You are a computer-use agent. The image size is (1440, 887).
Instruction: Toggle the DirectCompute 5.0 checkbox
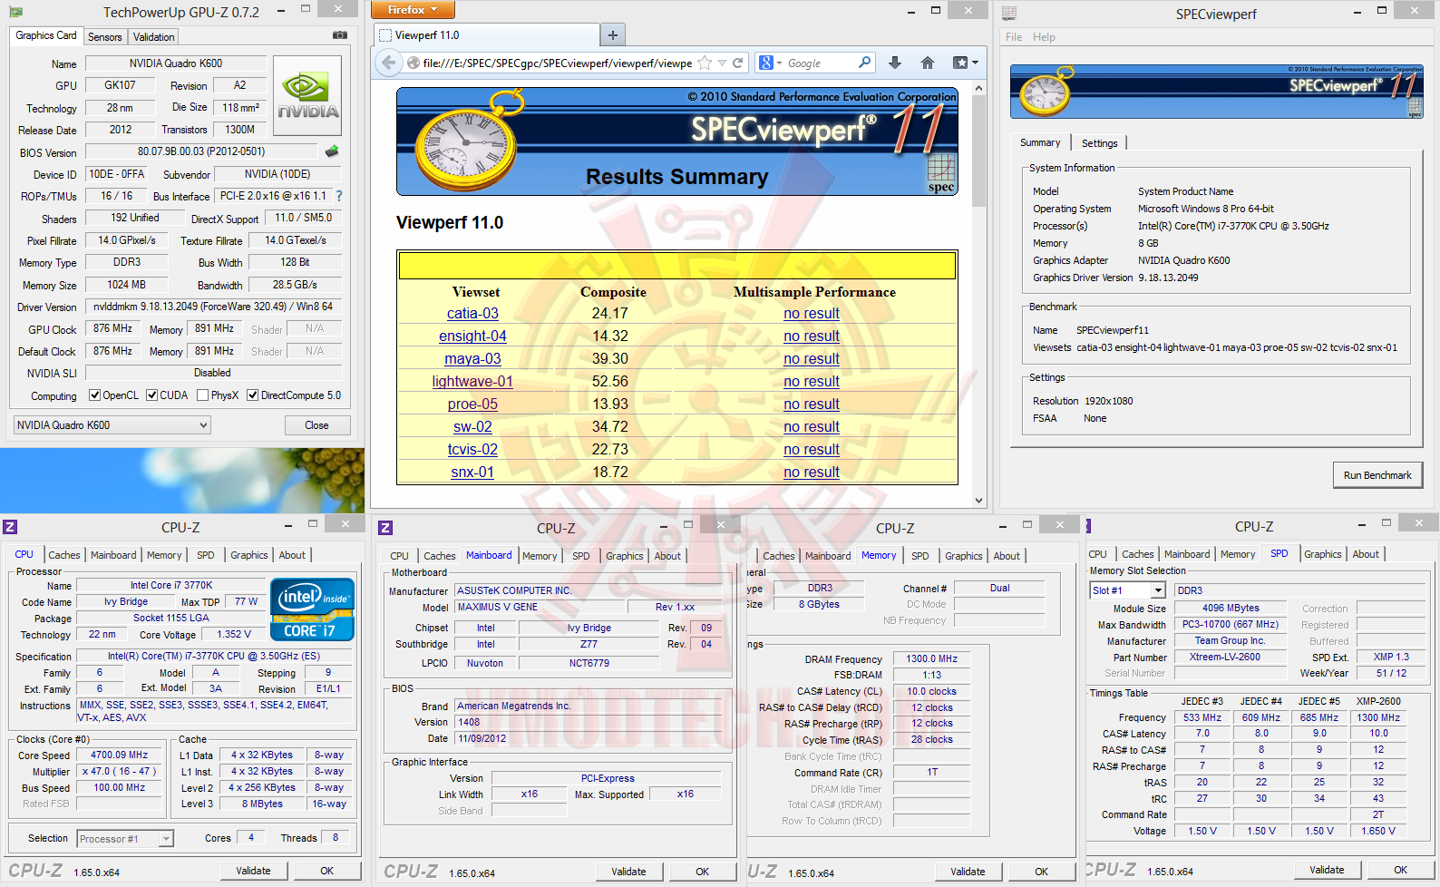tap(253, 395)
